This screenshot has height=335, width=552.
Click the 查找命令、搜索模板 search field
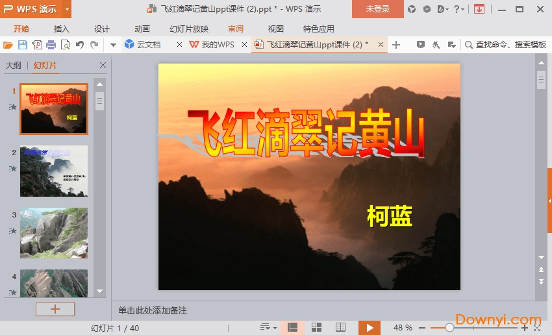point(505,45)
